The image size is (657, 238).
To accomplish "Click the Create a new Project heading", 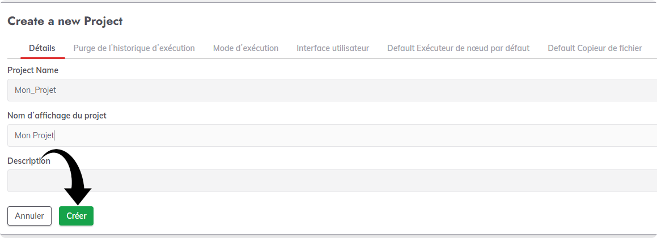I will [x=65, y=22].
